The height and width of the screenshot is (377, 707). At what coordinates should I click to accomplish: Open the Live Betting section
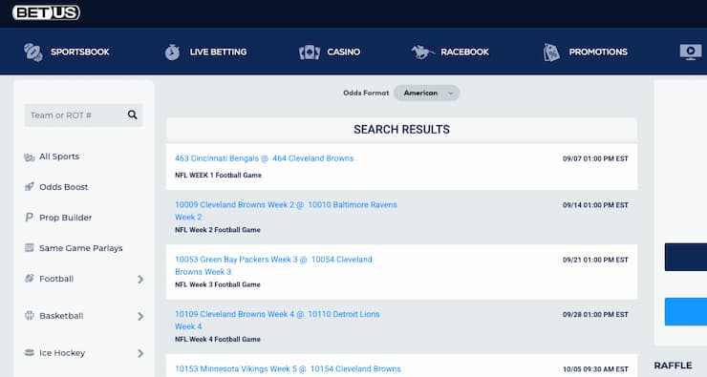[x=218, y=52]
